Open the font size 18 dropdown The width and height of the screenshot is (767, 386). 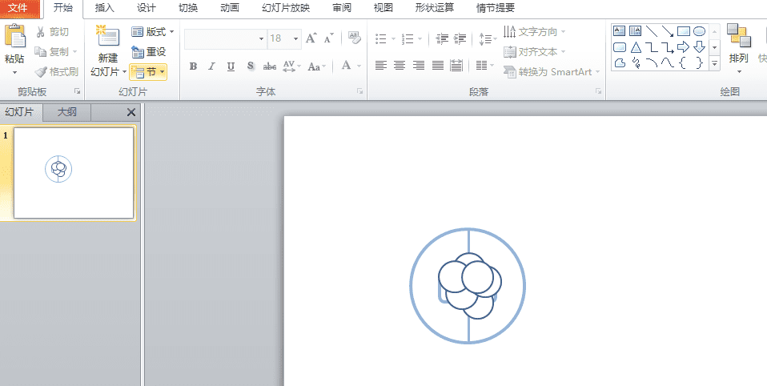click(x=296, y=38)
